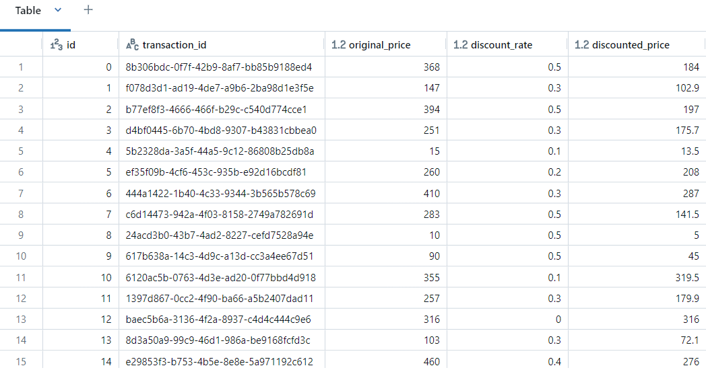Select the discounted_price column header
This screenshot has height=370, width=706.
click(631, 45)
